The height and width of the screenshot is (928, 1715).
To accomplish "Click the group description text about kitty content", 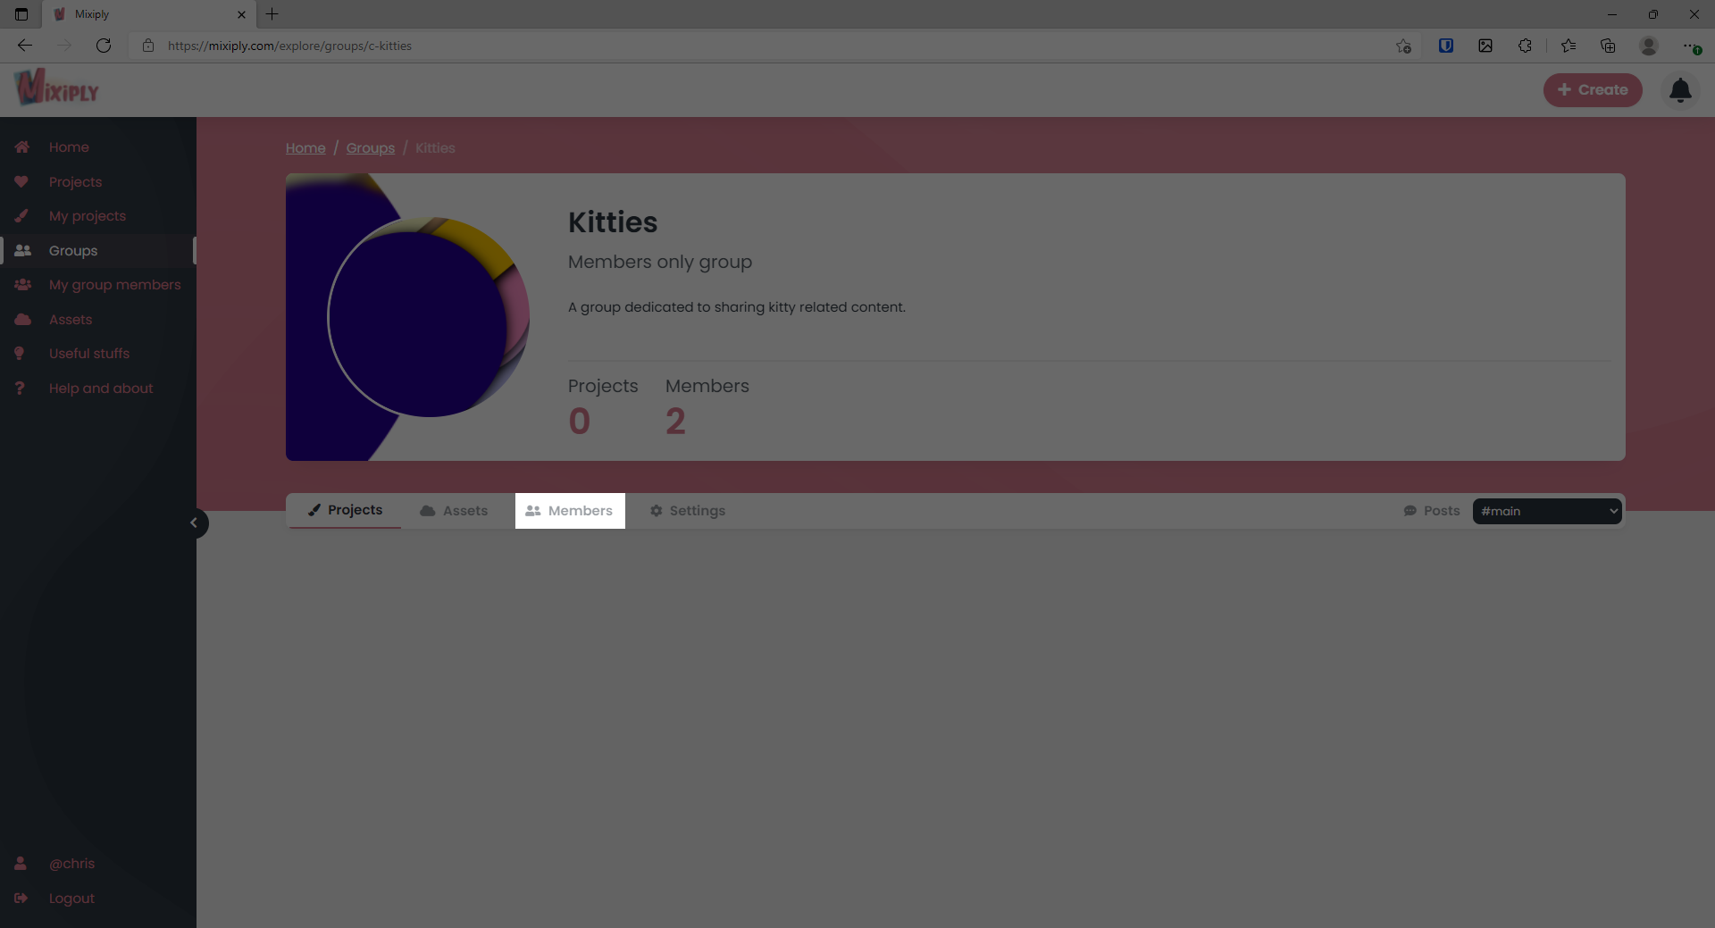I will (737, 307).
